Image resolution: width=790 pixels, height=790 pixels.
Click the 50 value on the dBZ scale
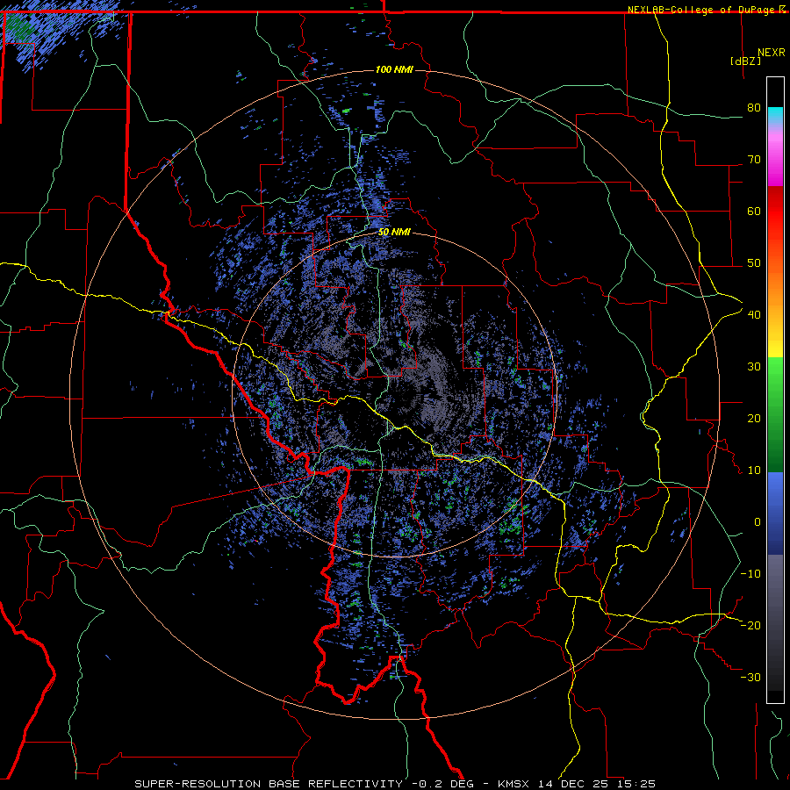point(754,263)
